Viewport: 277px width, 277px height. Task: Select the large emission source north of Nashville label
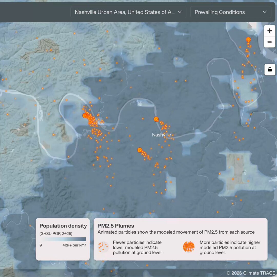(x=156, y=119)
